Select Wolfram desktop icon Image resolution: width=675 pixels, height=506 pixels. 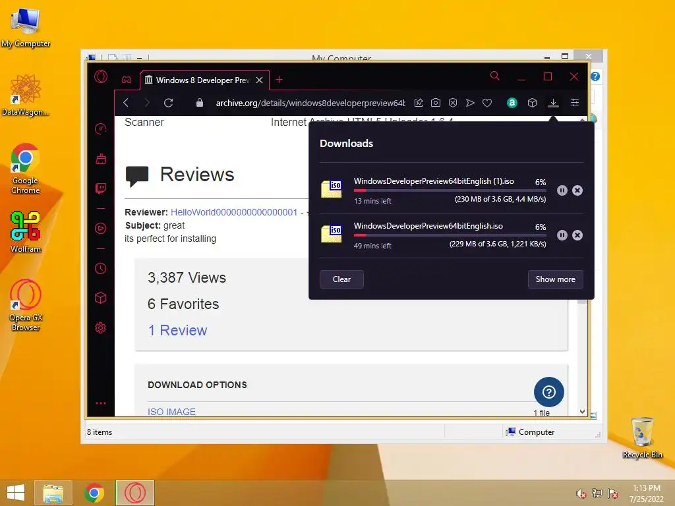(x=26, y=231)
